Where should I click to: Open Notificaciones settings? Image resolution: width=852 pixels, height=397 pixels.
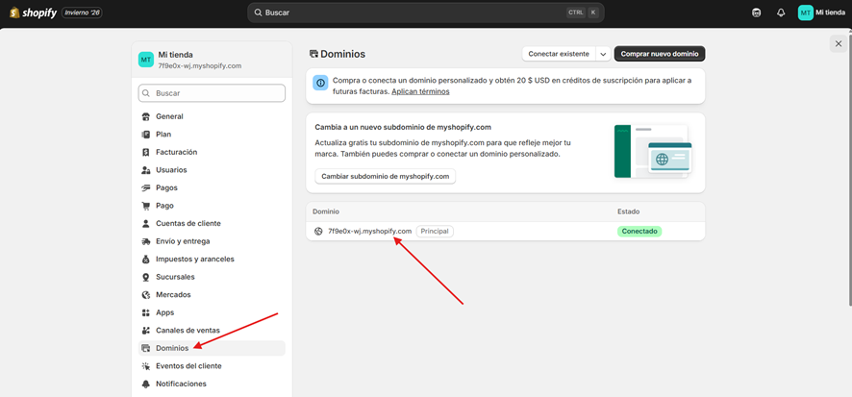pos(181,384)
